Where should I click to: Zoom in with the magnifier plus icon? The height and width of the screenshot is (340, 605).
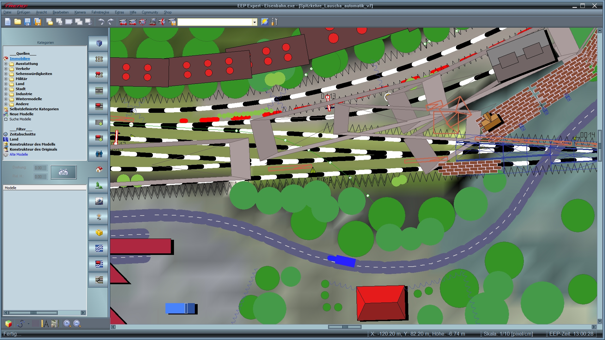tap(67, 323)
